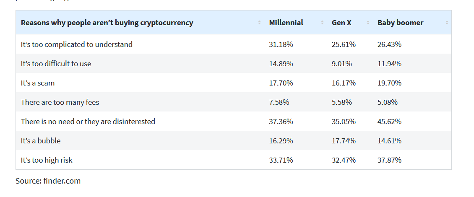Click sort arrows in Baby boomer column header
Viewport: 474px width, 197px height.
[x=447, y=23]
